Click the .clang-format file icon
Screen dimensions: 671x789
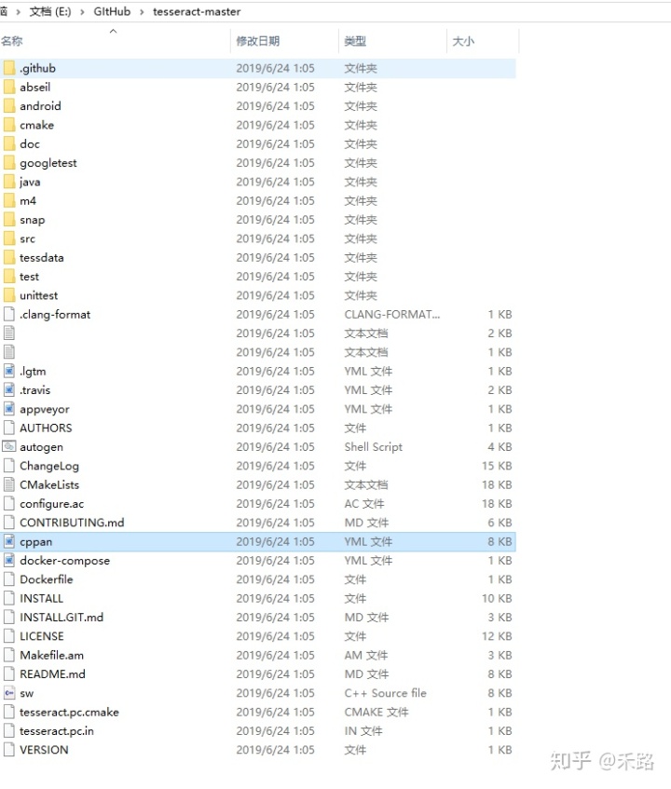[x=9, y=315]
